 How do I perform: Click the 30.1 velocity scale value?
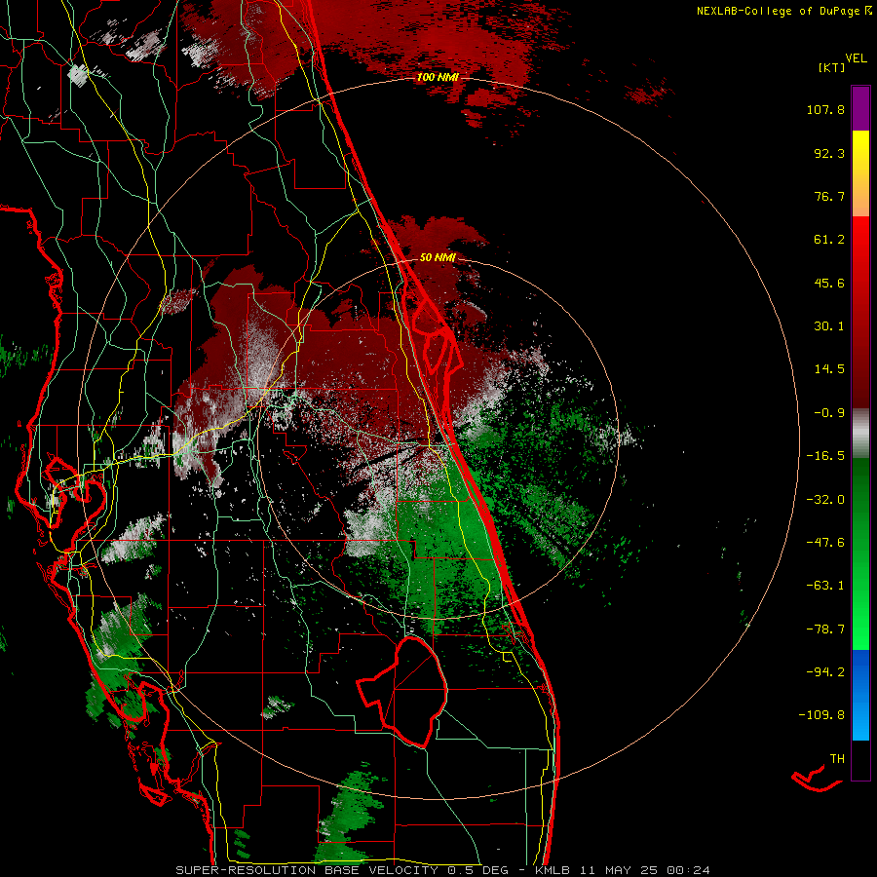[829, 326]
